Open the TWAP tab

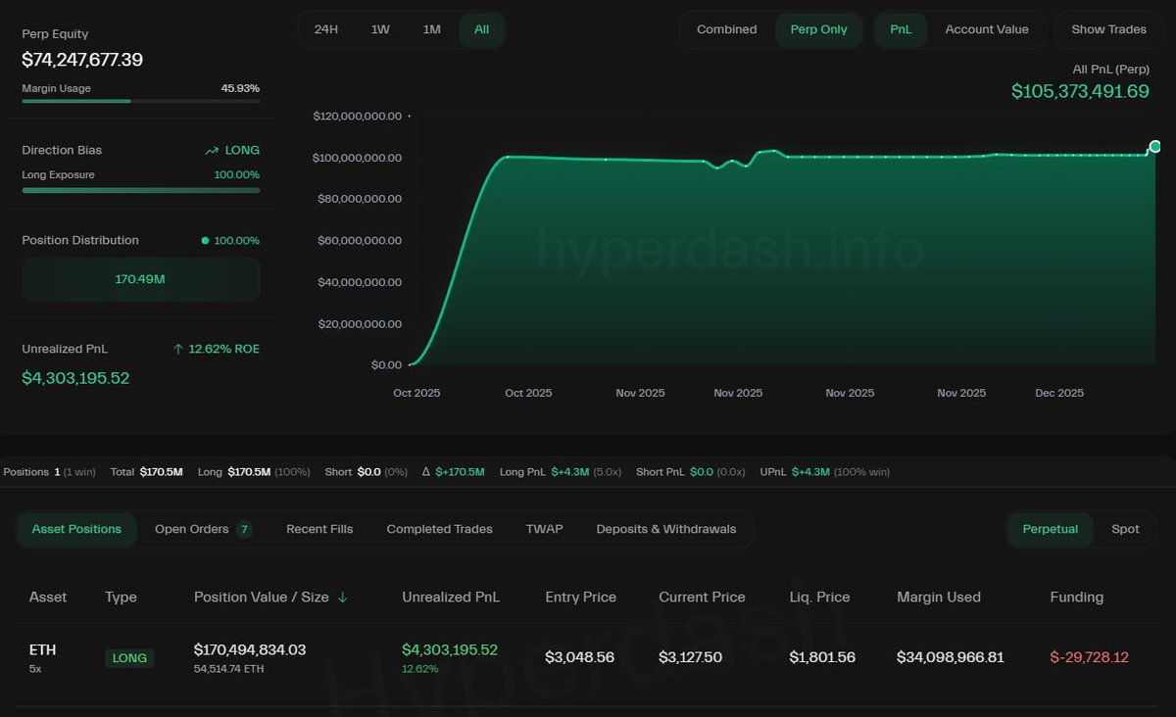coord(544,529)
